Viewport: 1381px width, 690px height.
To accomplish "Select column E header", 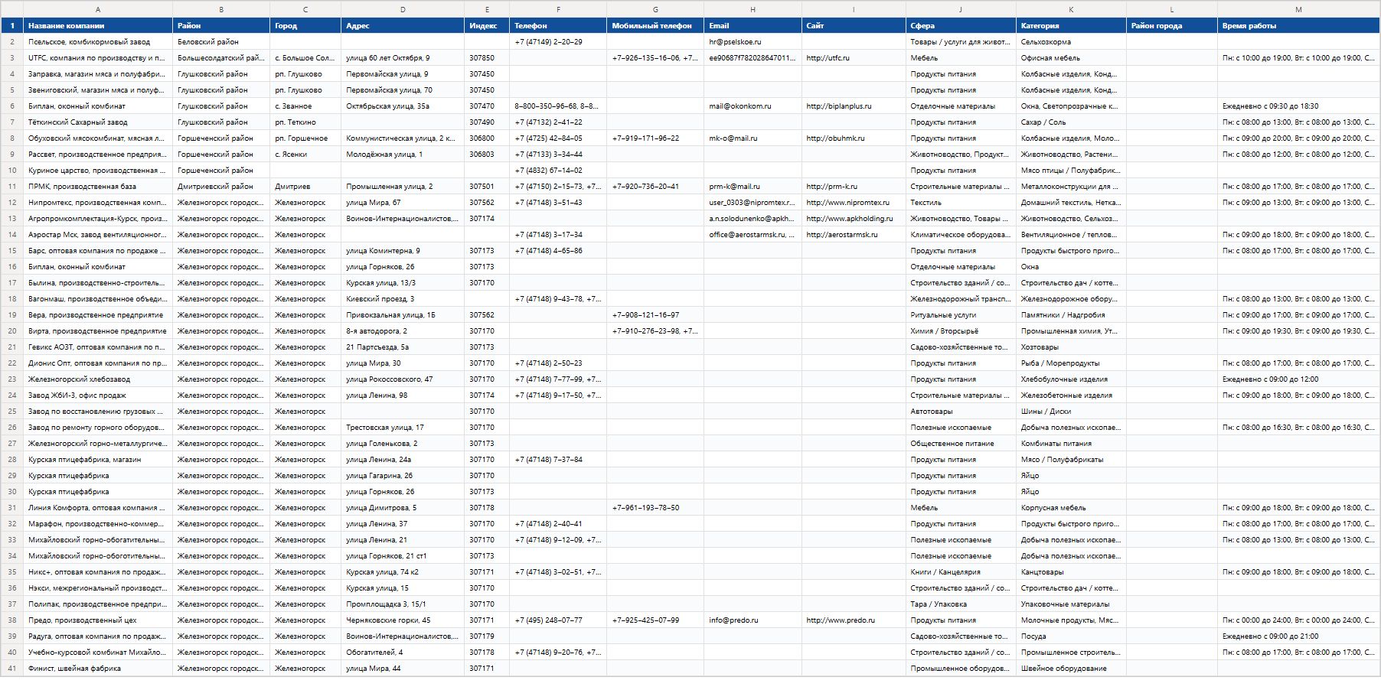I will pyautogui.click(x=487, y=9).
